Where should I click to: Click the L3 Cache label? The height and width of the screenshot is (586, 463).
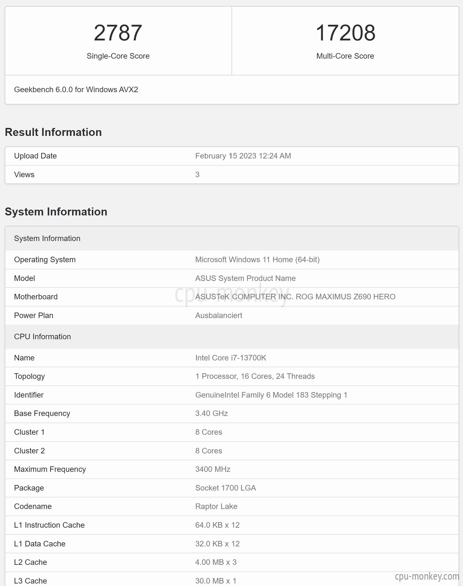click(x=30, y=581)
